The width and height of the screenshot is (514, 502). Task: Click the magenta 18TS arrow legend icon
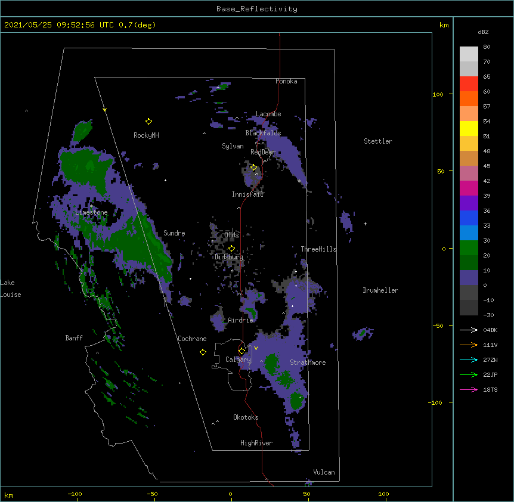point(469,389)
